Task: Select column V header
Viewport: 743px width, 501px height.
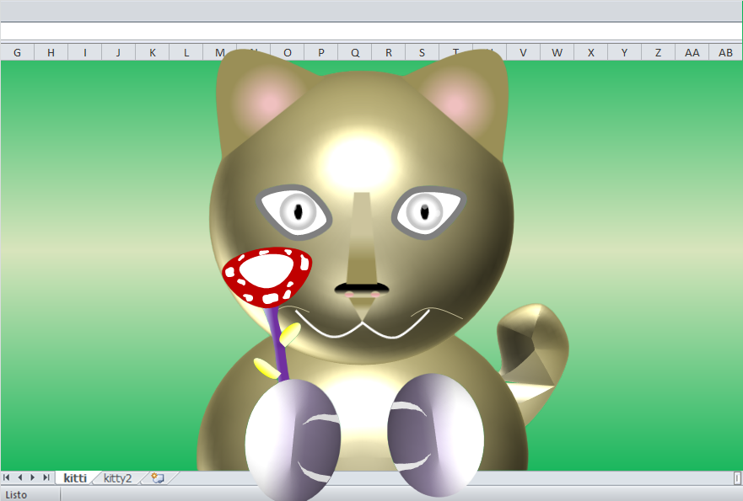Action: click(523, 52)
